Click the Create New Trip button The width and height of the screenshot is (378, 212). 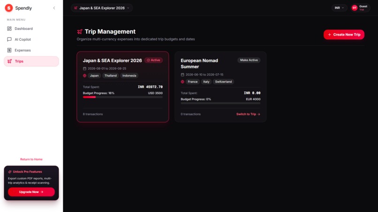[x=344, y=35]
